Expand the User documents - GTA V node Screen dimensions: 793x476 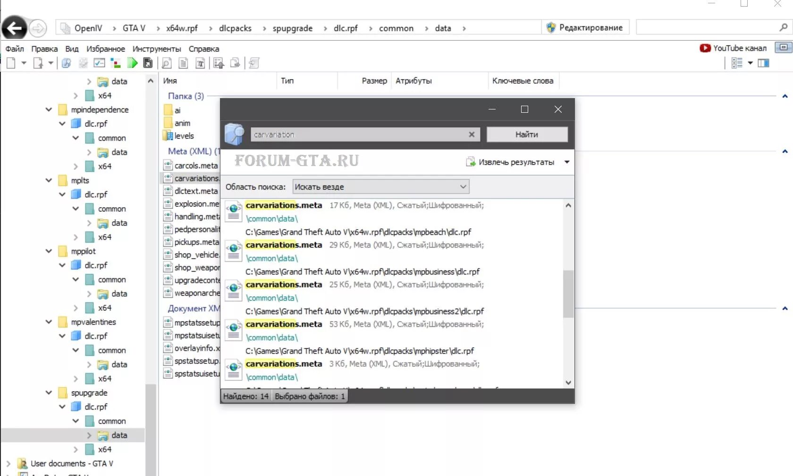[x=8, y=464]
